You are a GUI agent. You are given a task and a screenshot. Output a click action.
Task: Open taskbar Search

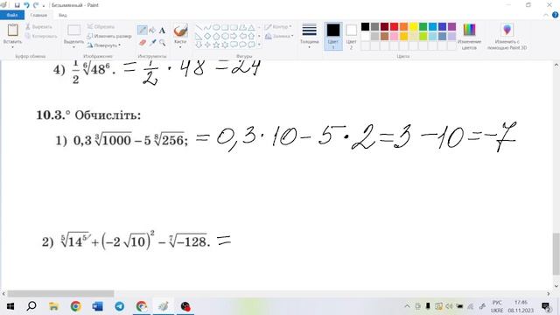(x=31, y=306)
